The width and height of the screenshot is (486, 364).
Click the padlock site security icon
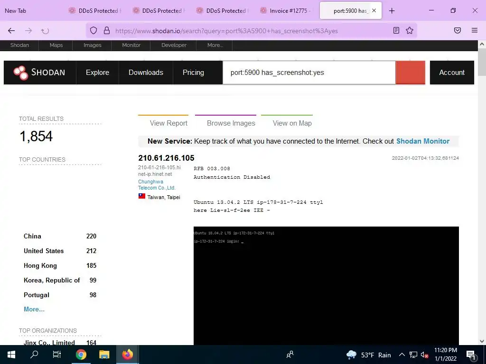pos(107,30)
